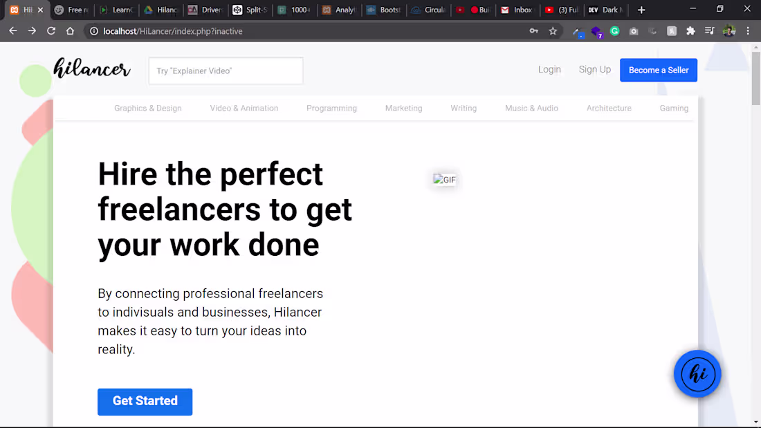Open the color picker eyedropper extension
Viewport: 761px width, 428px height.
coord(578,32)
